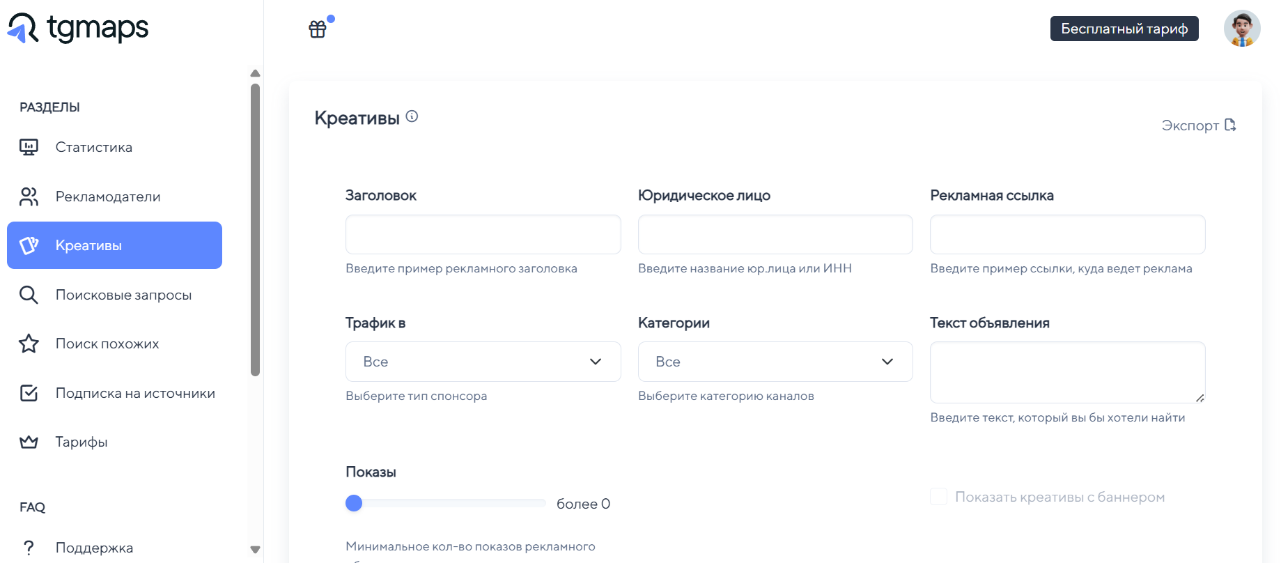Screen dimensions: 1281x563
Task: Click the star icon for Поиск похожих
Action: (29, 344)
